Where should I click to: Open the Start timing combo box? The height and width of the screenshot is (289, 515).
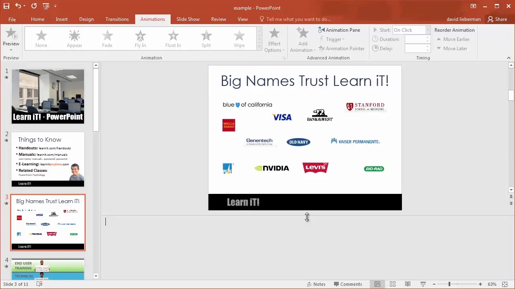click(411, 30)
